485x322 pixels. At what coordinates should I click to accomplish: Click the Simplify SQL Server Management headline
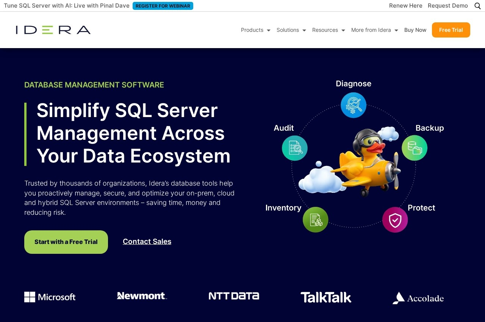point(133,133)
